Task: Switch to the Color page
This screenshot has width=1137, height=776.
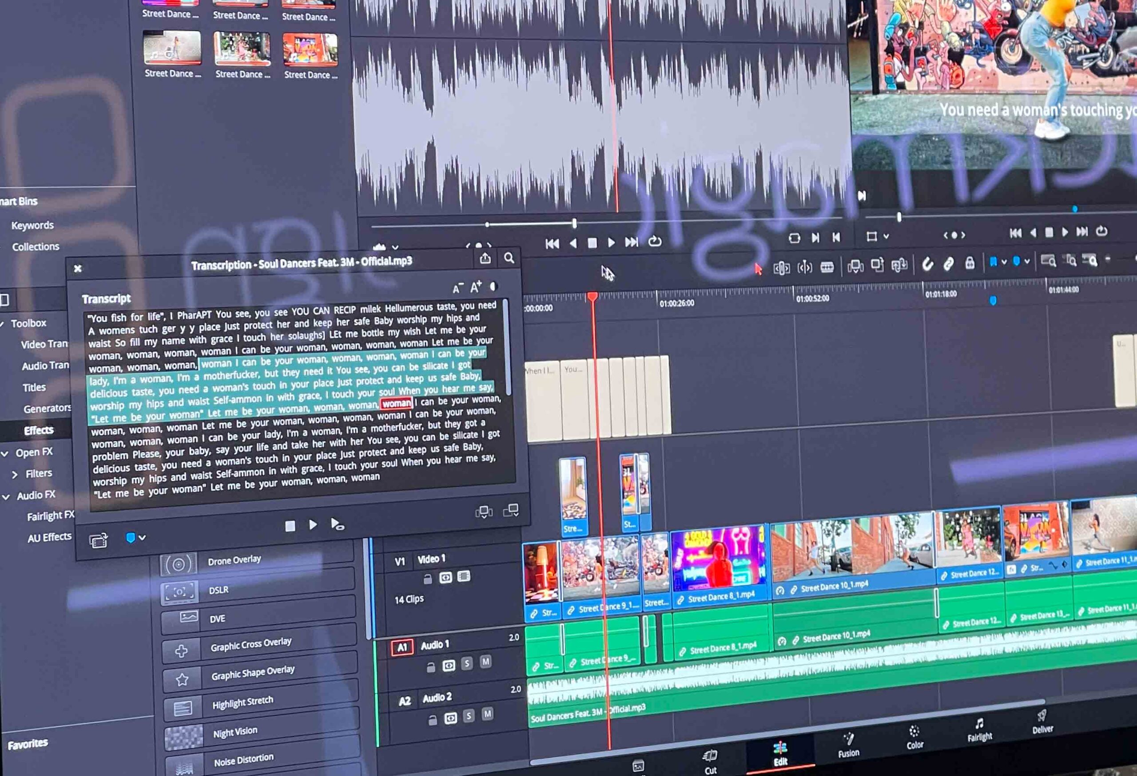Action: click(914, 738)
